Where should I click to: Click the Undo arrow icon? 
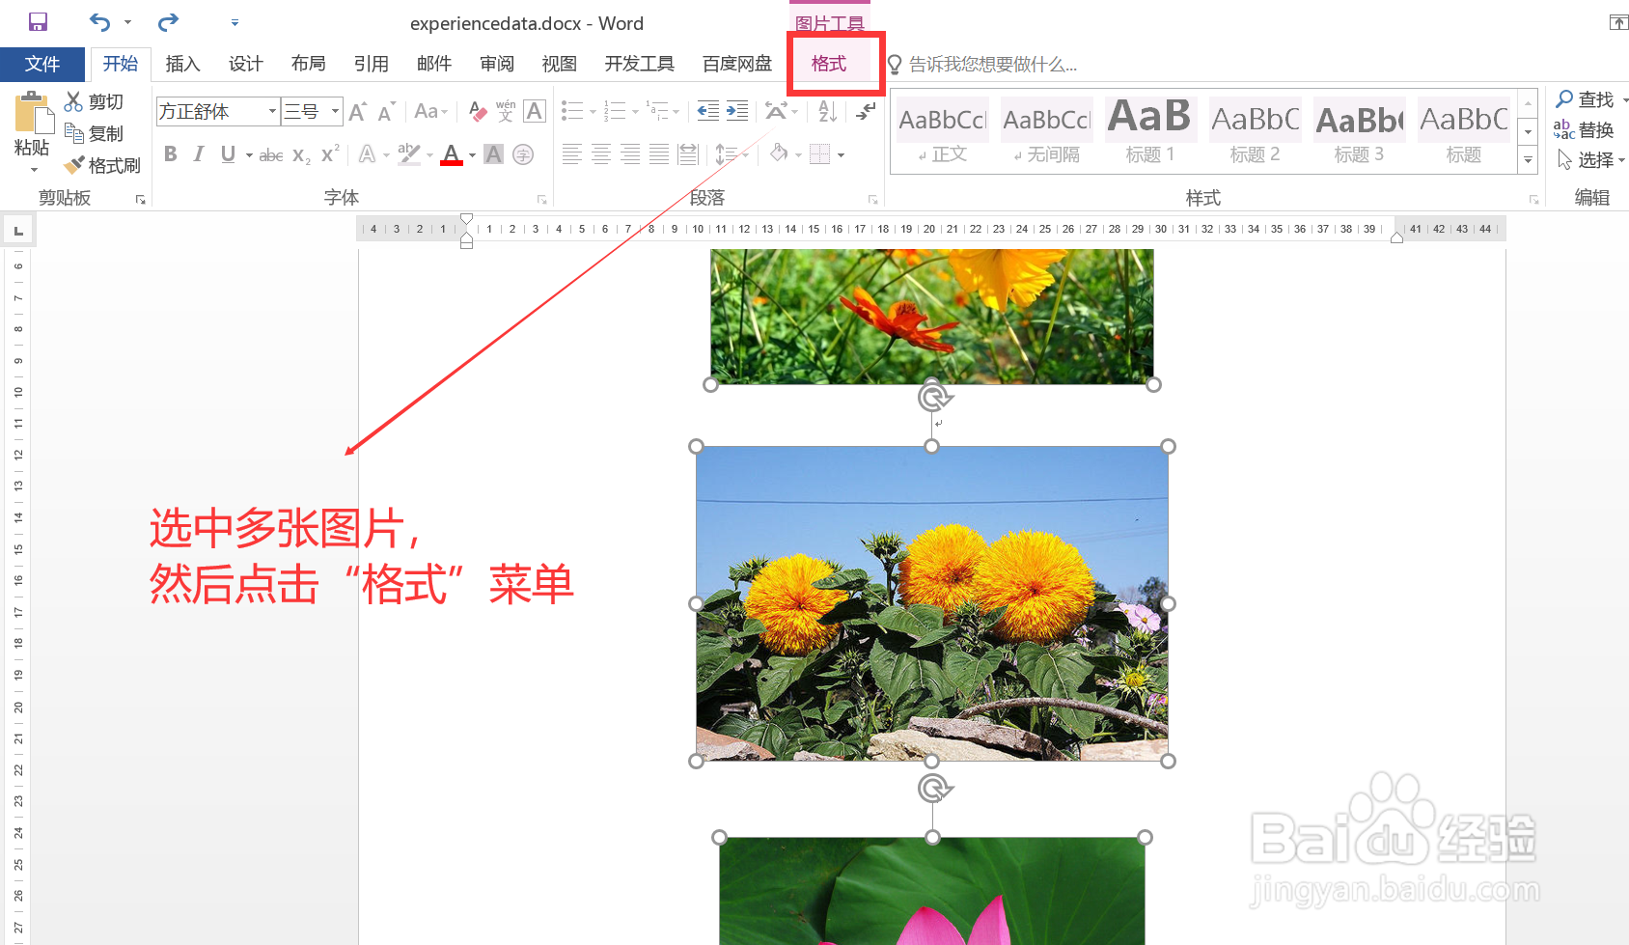pos(99,21)
